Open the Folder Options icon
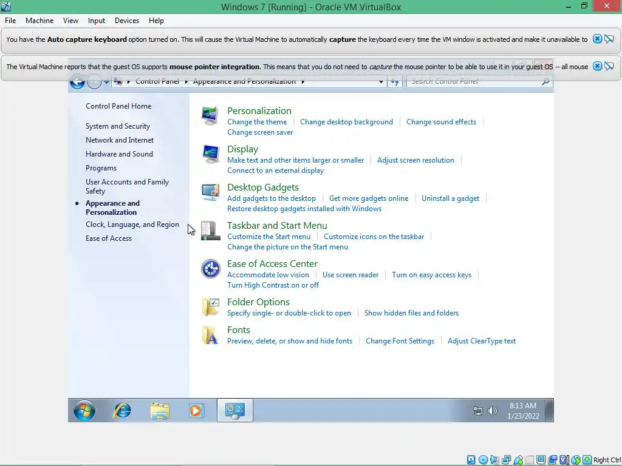Viewport: 622px width, 466px height. (x=210, y=306)
